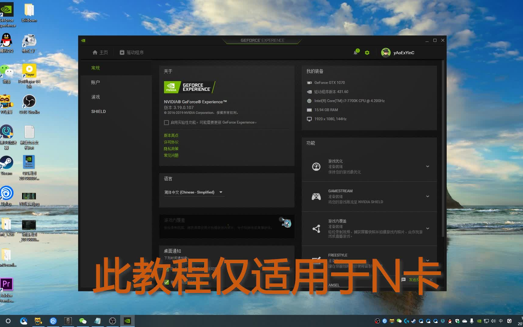Click the 游戏内覆盖 share icon

coord(317,229)
